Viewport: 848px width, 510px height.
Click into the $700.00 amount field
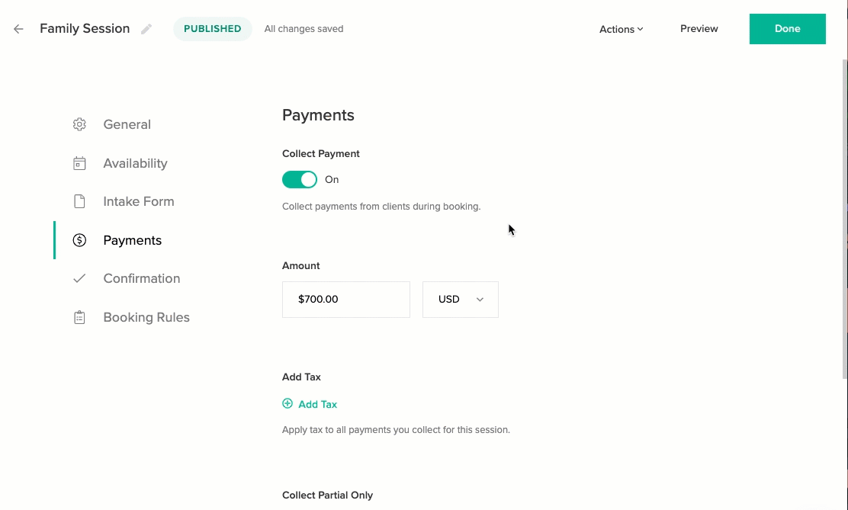[x=345, y=299]
